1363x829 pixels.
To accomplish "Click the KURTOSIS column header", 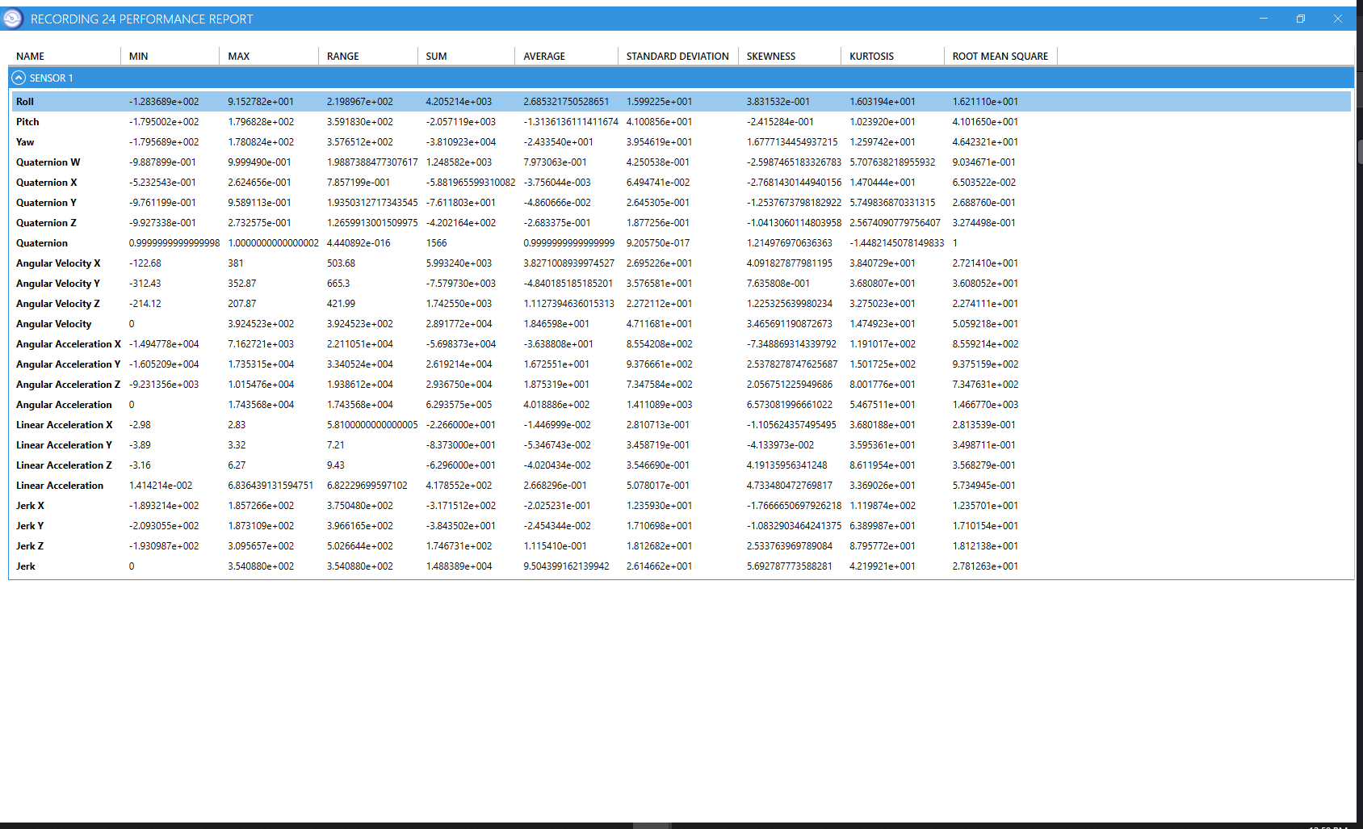I will coord(892,57).
